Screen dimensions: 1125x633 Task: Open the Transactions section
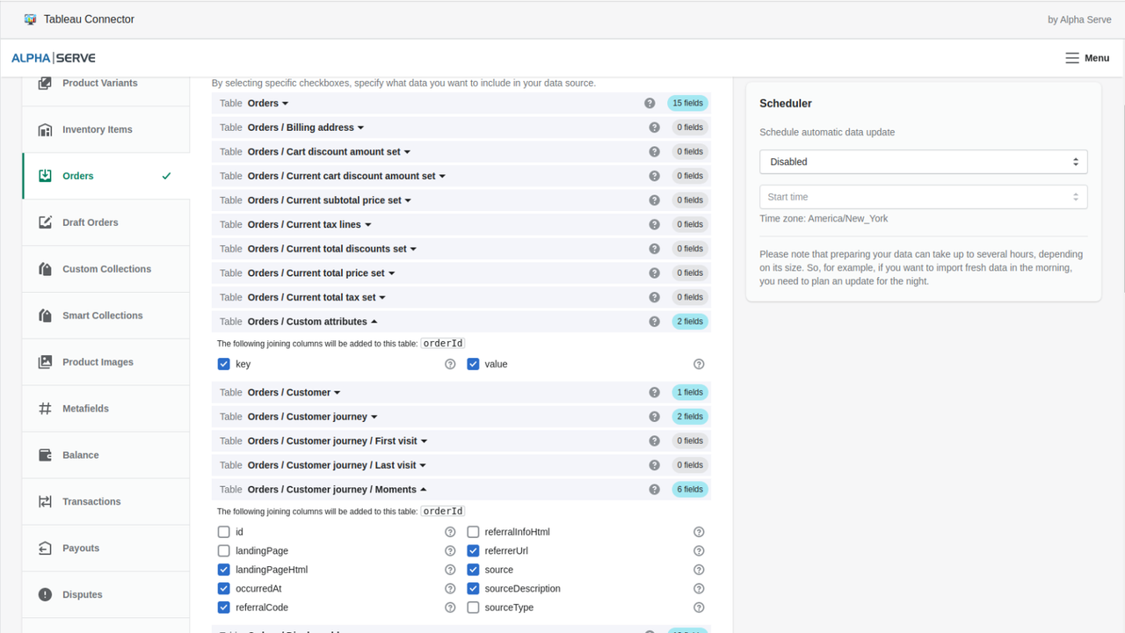click(x=91, y=501)
